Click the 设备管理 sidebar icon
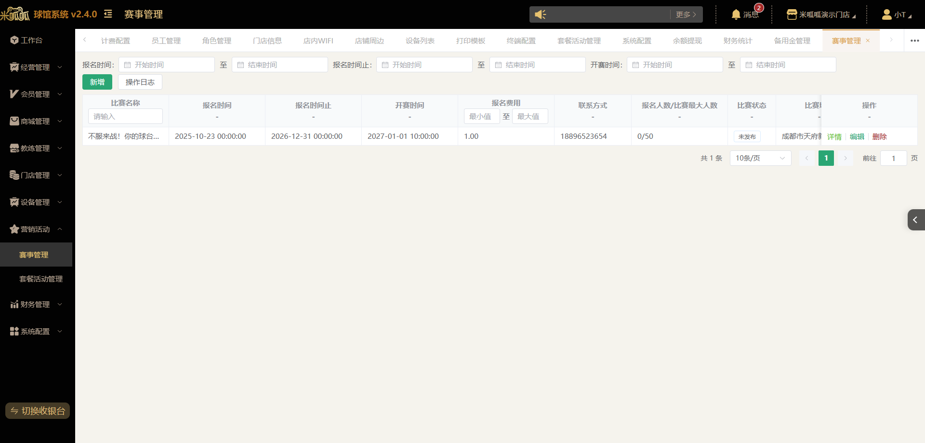The width and height of the screenshot is (925, 443). coord(14,202)
